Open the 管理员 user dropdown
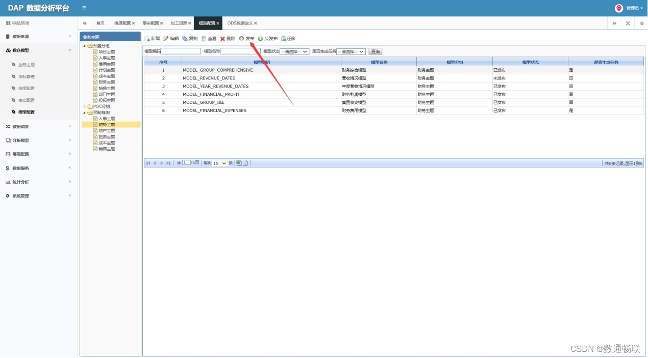 click(x=634, y=8)
